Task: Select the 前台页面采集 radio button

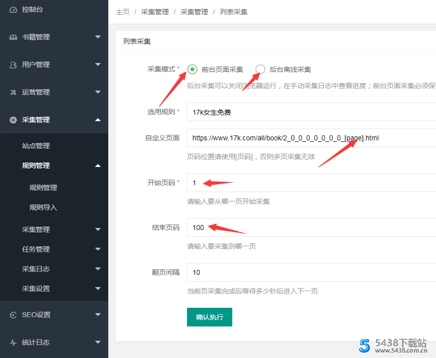Action: [192, 69]
